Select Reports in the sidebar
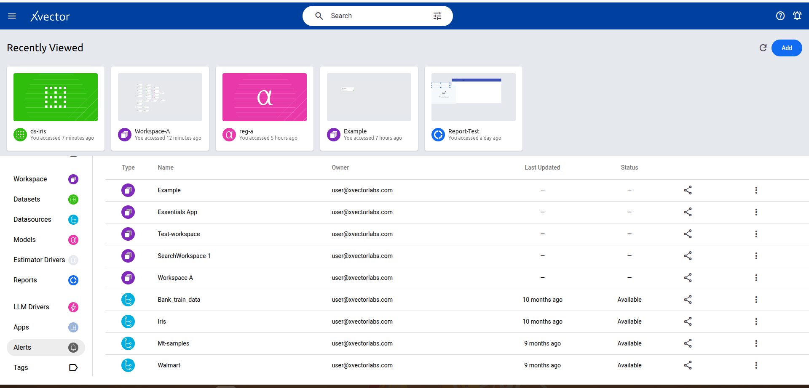 [x=46, y=280]
